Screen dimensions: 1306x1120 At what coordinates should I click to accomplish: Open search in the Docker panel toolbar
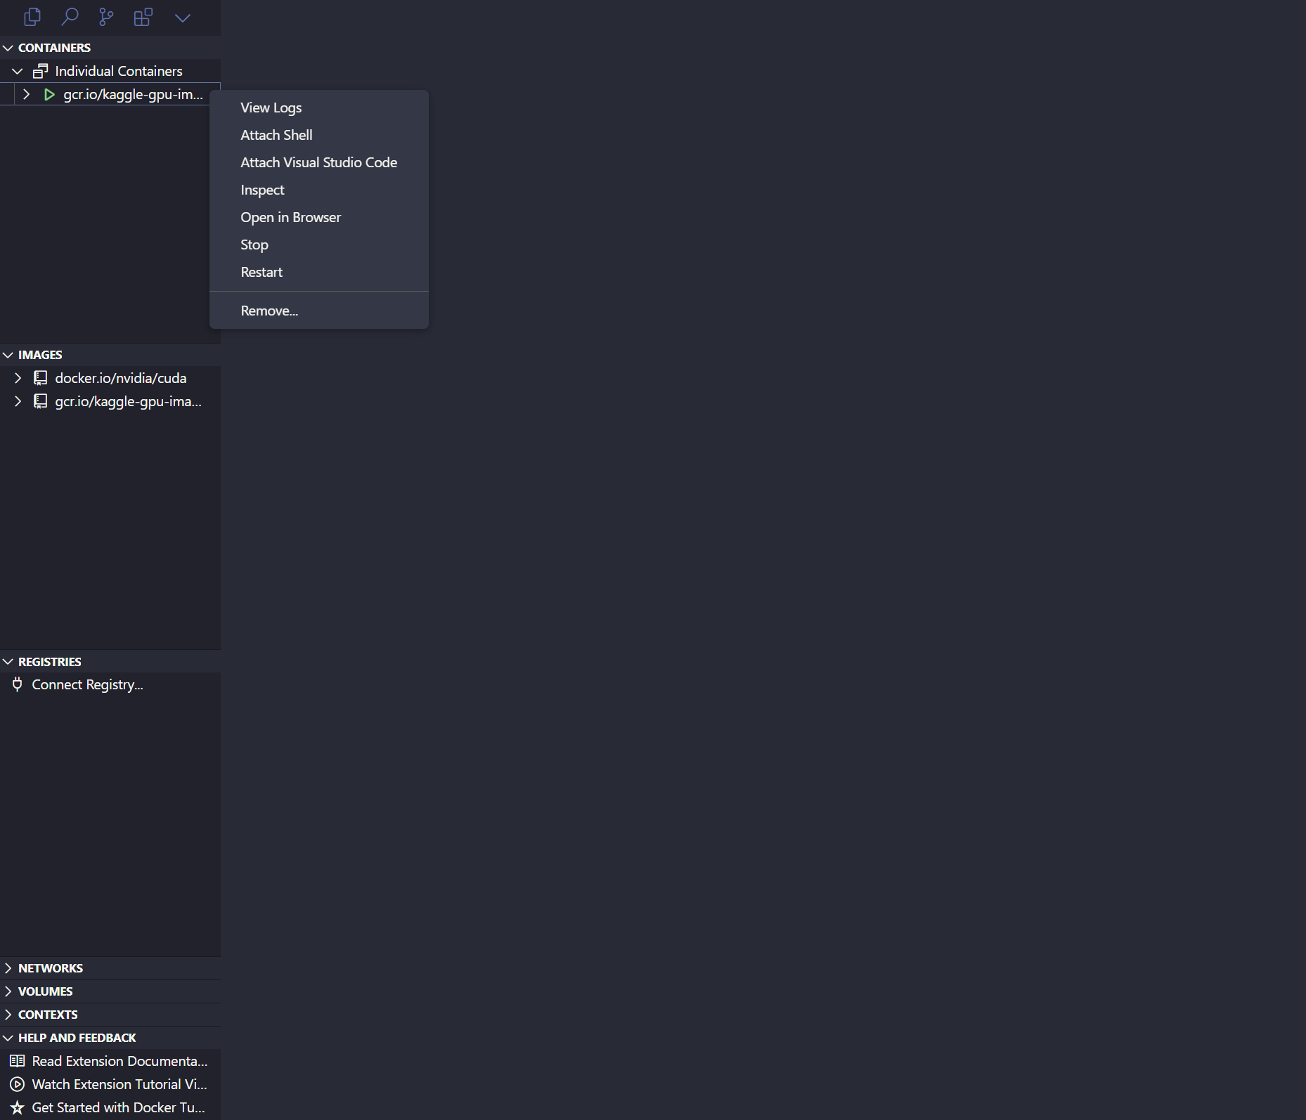click(70, 17)
